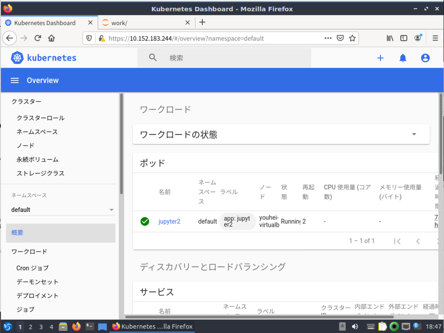Go to previous page of pods list
Screen dimensions: 444x333
(x=418, y=241)
